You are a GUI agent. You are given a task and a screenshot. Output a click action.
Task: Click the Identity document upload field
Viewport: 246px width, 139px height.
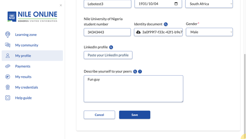pyautogui.click(x=158, y=32)
